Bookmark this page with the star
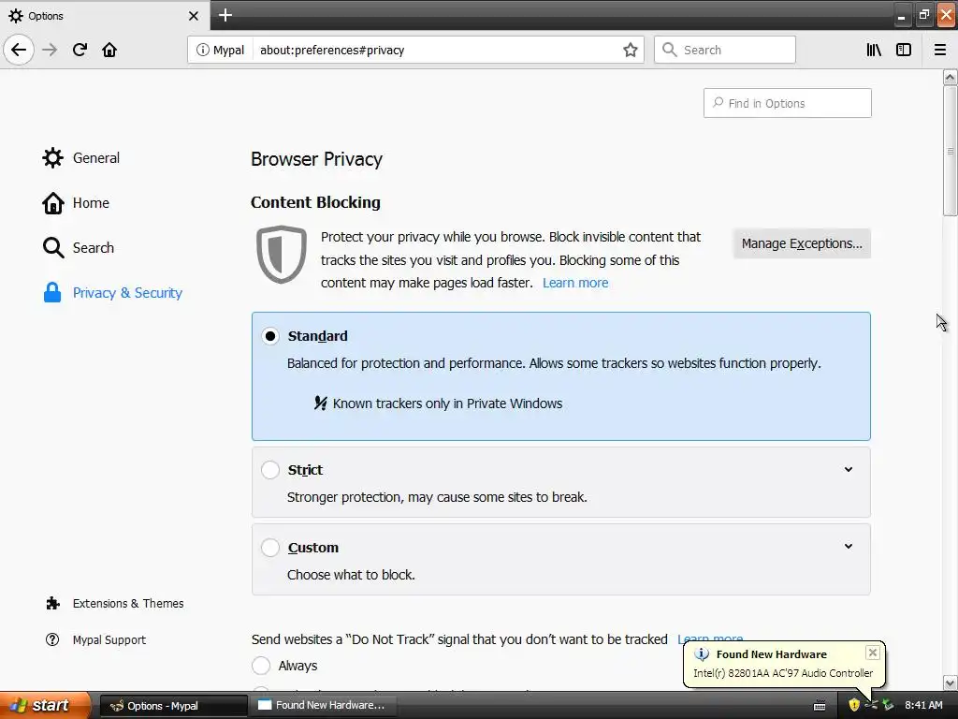 pyautogui.click(x=631, y=50)
